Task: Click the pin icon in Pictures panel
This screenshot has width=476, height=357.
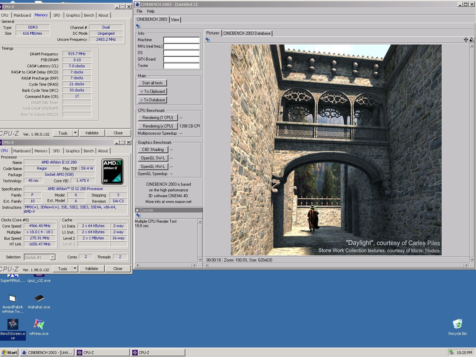Action: point(208,40)
